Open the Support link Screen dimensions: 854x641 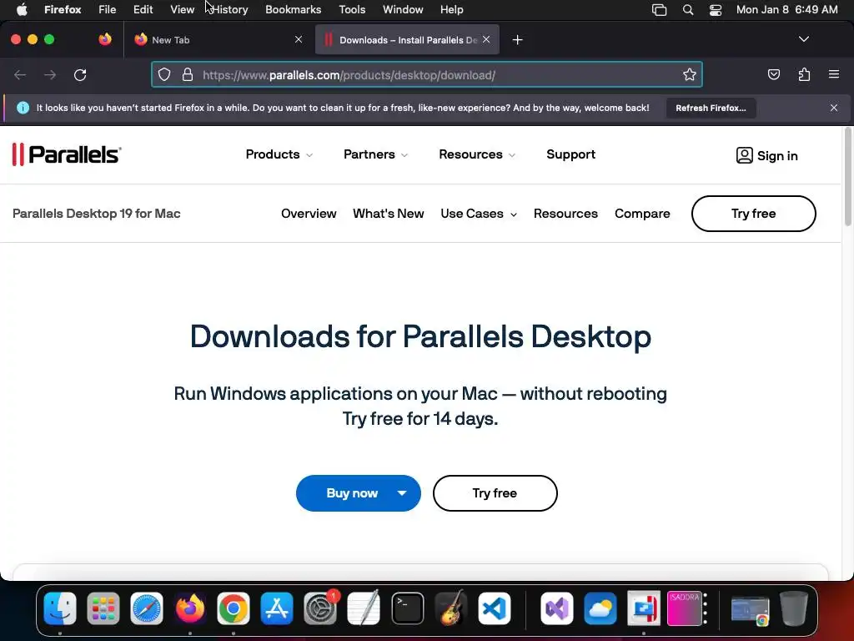(570, 154)
